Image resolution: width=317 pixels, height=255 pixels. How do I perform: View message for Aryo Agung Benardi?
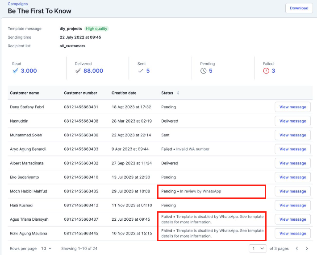(x=292, y=149)
